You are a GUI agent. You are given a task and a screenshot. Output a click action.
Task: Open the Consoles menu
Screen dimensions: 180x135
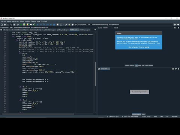click(x=27, y=21)
